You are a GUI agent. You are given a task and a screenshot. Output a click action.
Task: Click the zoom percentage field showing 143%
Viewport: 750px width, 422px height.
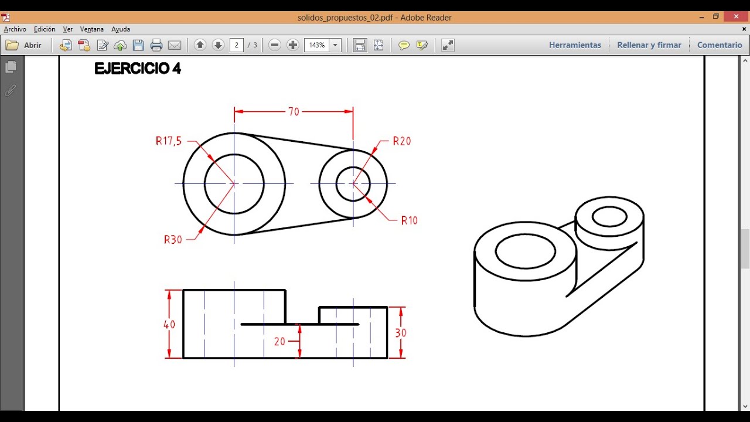317,45
